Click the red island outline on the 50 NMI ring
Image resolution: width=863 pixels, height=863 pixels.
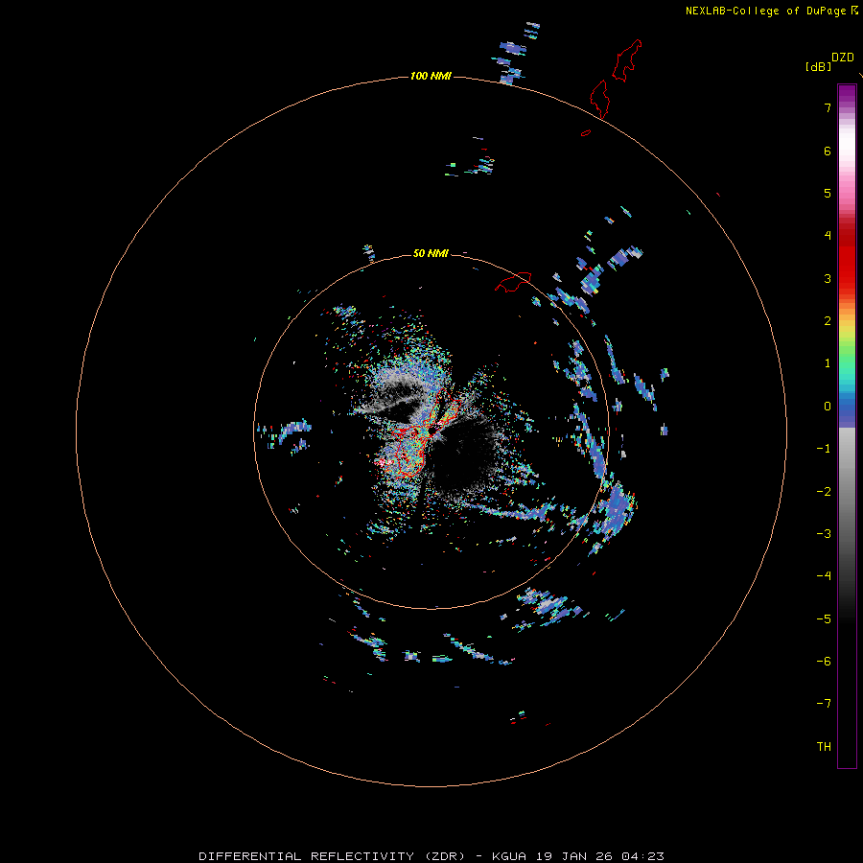click(513, 281)
